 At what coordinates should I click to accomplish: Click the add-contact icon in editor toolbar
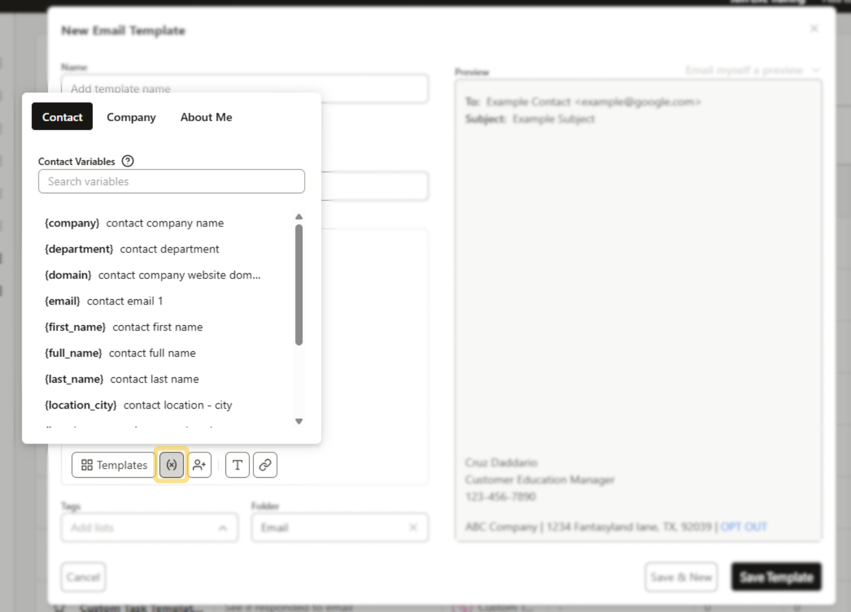pyautogui.click(x=199, y=465)
